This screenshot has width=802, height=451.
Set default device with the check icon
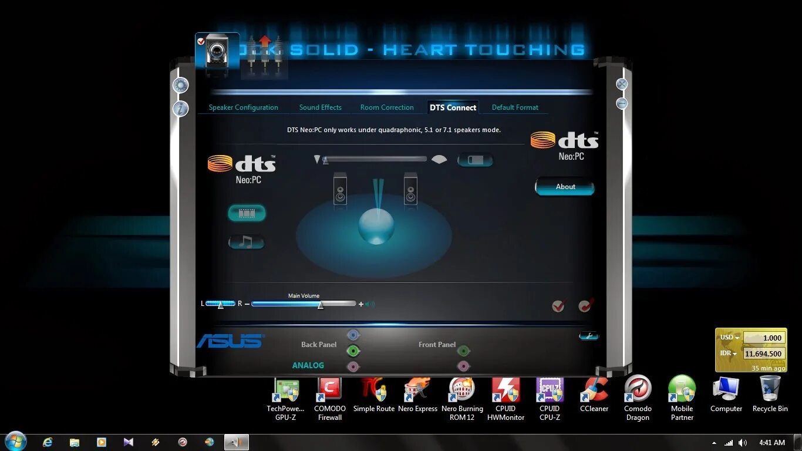point(558,305)
